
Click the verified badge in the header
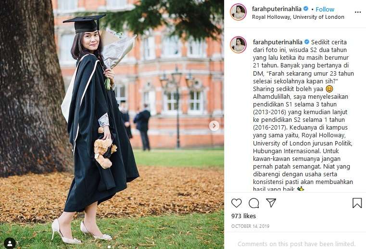[x=306, y=9]
